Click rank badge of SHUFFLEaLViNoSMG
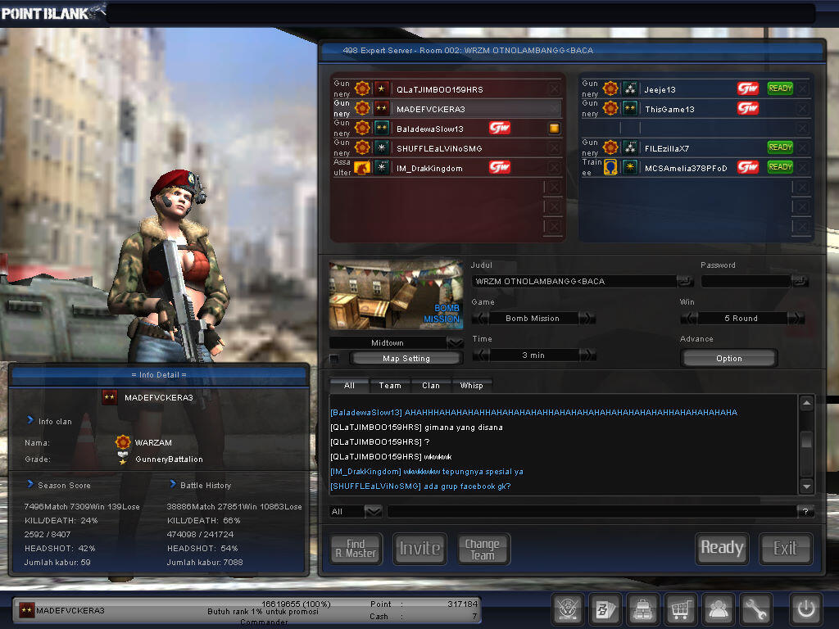Screen dimensions: 839x629 [382, 147]
